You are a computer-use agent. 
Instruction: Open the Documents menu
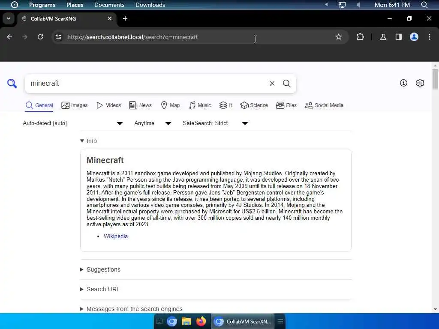[x=109, y=5]
